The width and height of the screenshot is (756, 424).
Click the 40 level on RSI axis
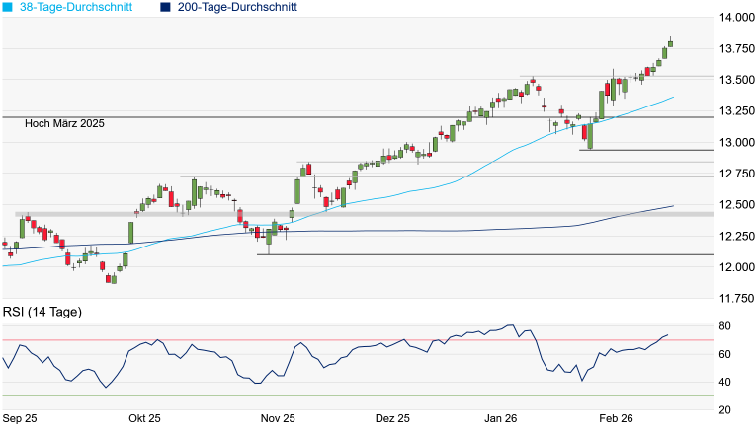point(724,382)
